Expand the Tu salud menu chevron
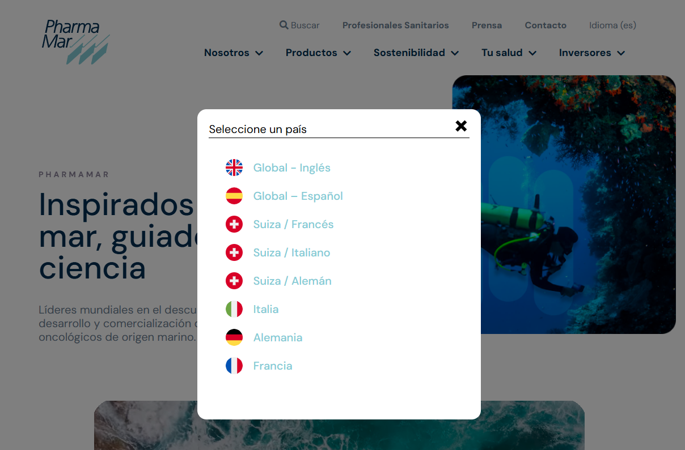The height and width of the screenshot is (450, 685). click(532, 53)
